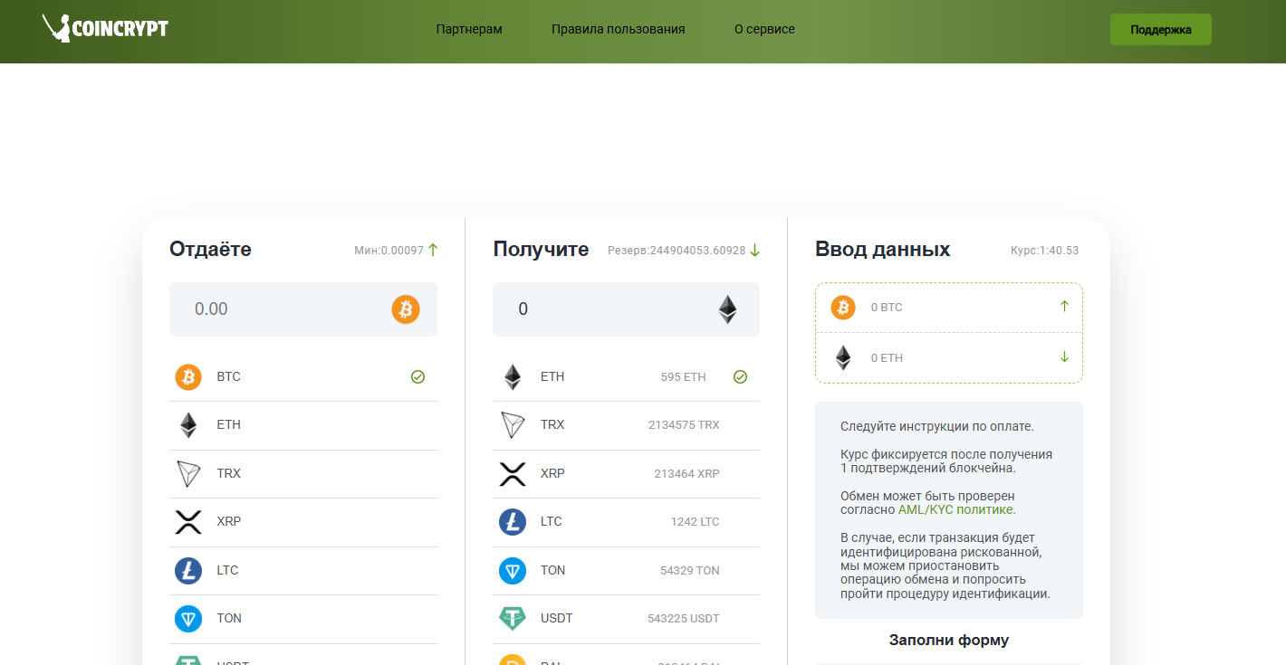Click the up arrow in 0 BTC row
The image size is (1286, 665).
click(1064, 307)
